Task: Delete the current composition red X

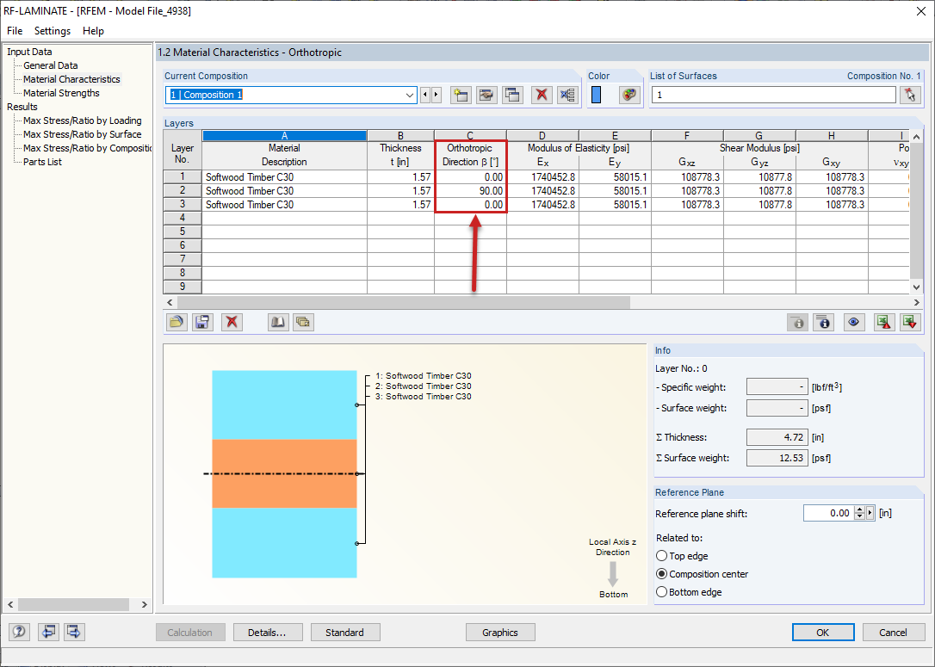Action: tap(542, 95)
